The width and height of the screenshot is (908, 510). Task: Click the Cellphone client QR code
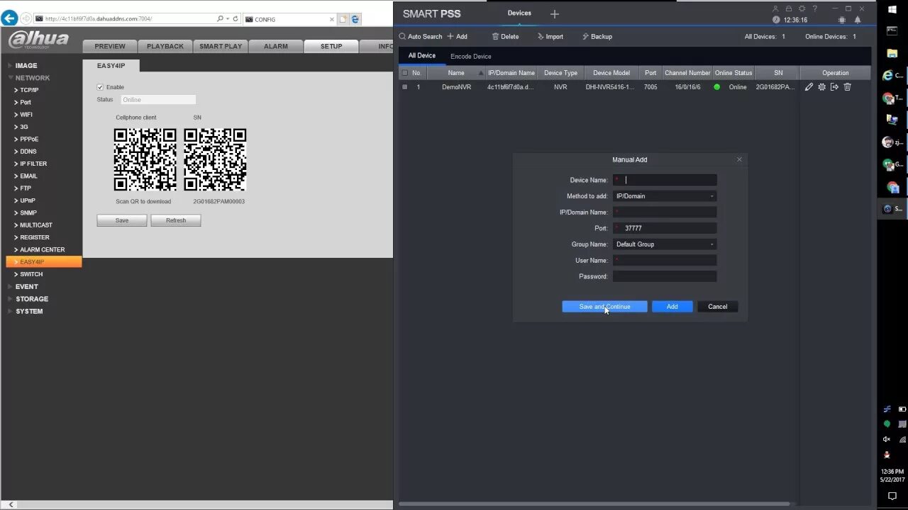145,159
